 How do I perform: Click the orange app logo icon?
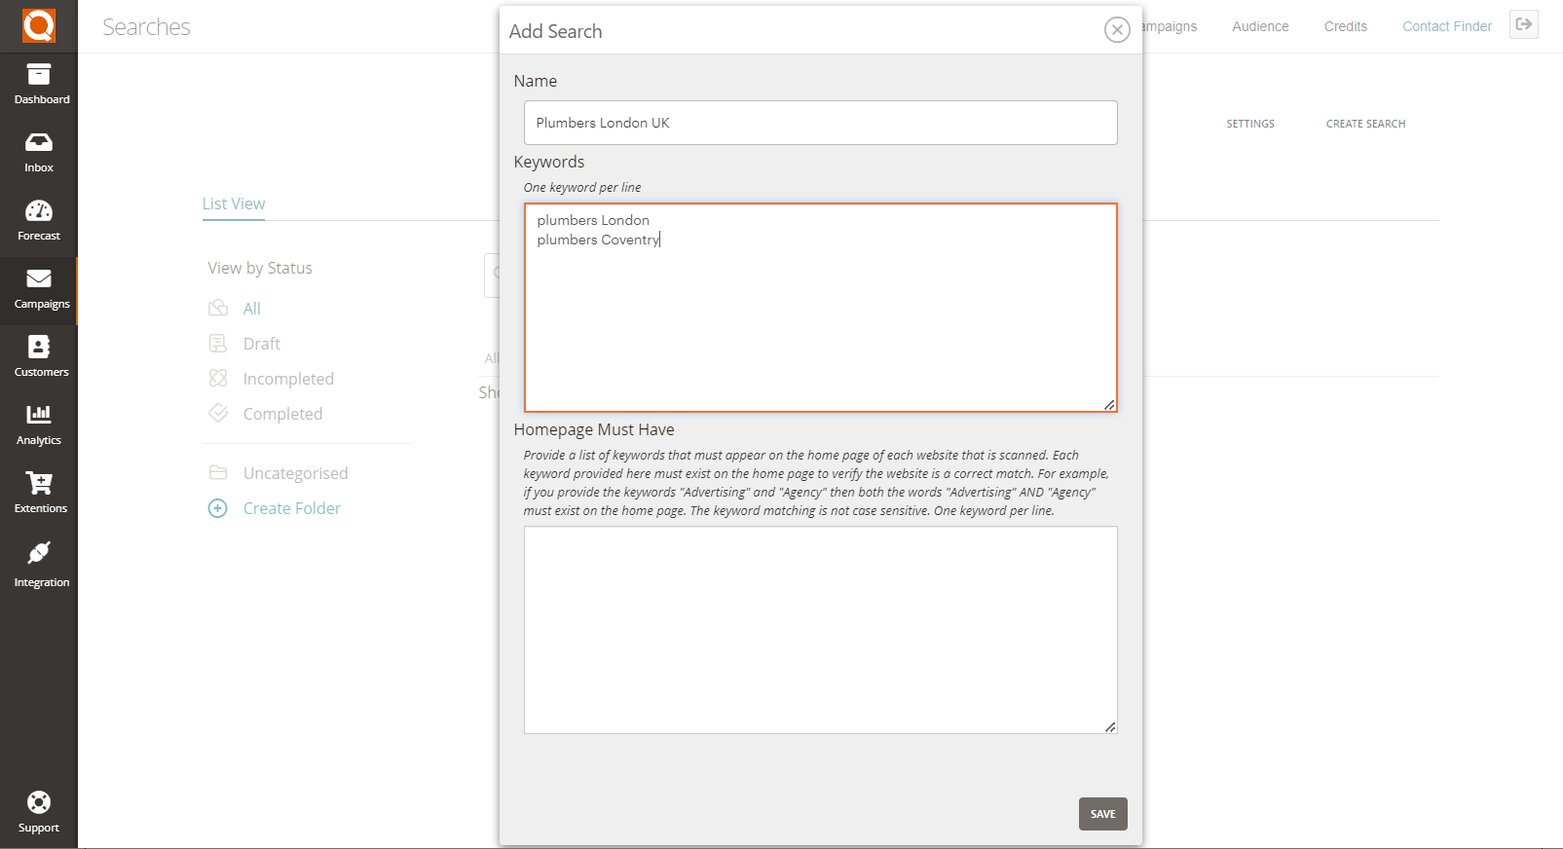point(39,25)
